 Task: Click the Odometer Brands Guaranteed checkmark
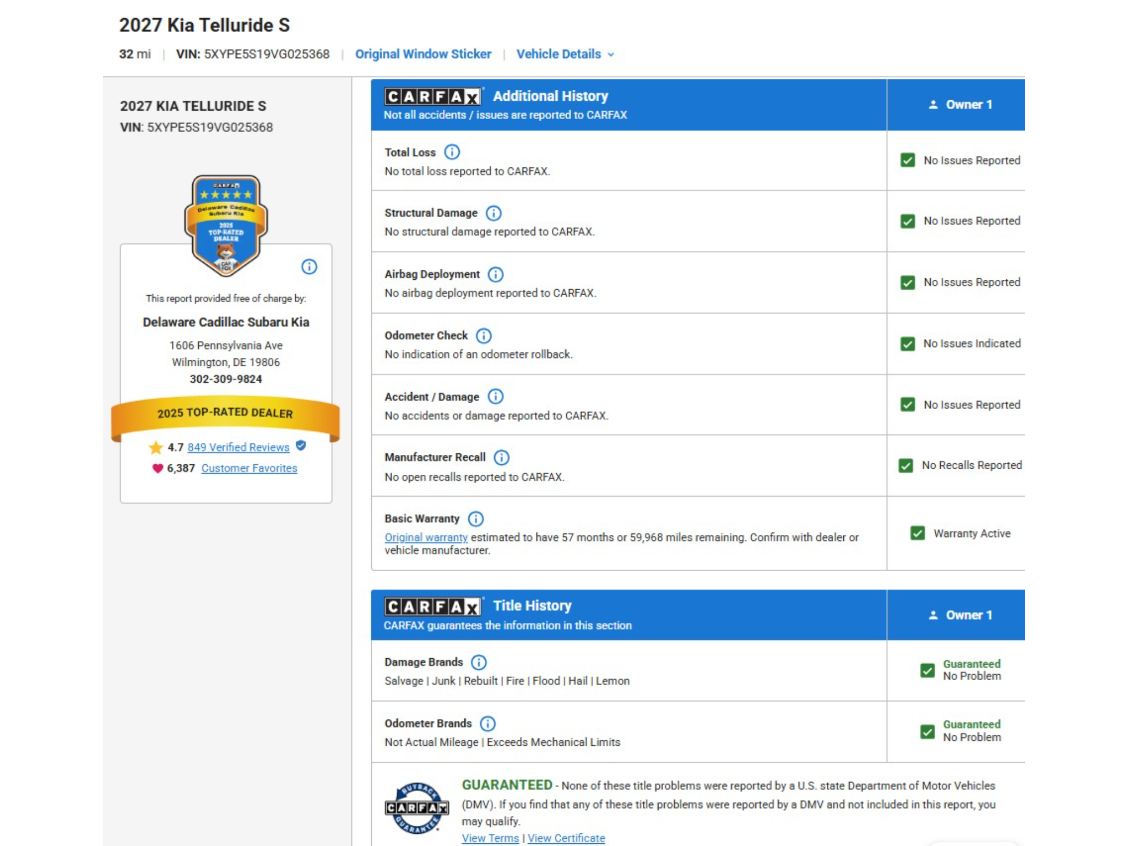pyautogui.click(x=928, y=731)
